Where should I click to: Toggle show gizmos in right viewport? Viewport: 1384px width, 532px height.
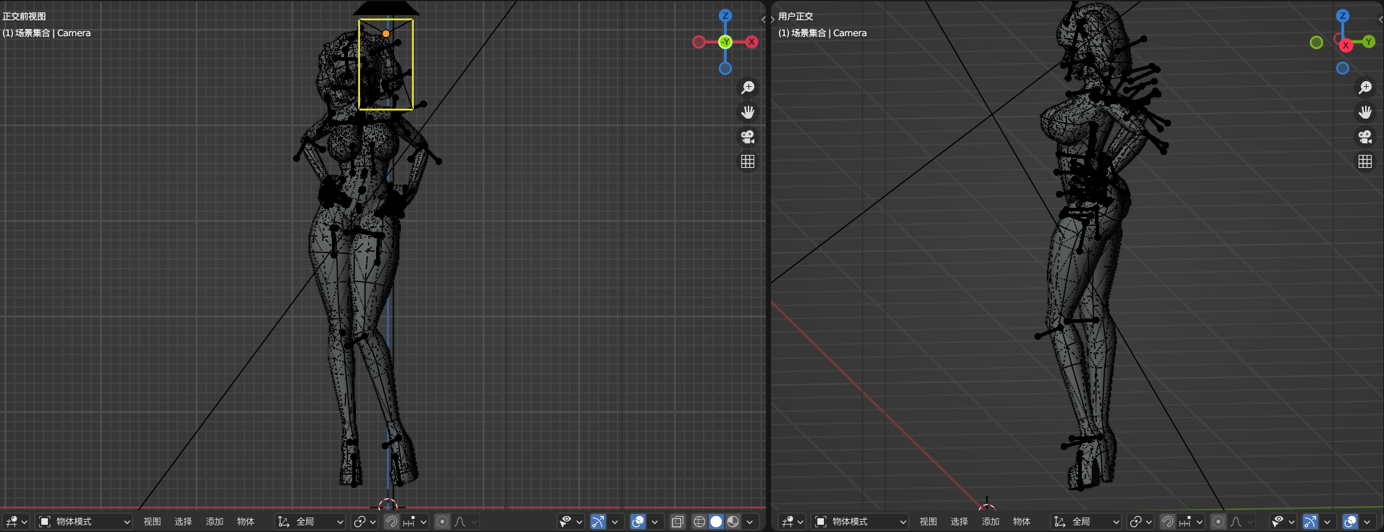click(x=1310, y=521)
